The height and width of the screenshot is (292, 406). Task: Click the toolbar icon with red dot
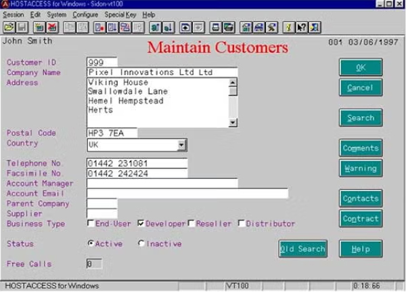click(99, 27)
